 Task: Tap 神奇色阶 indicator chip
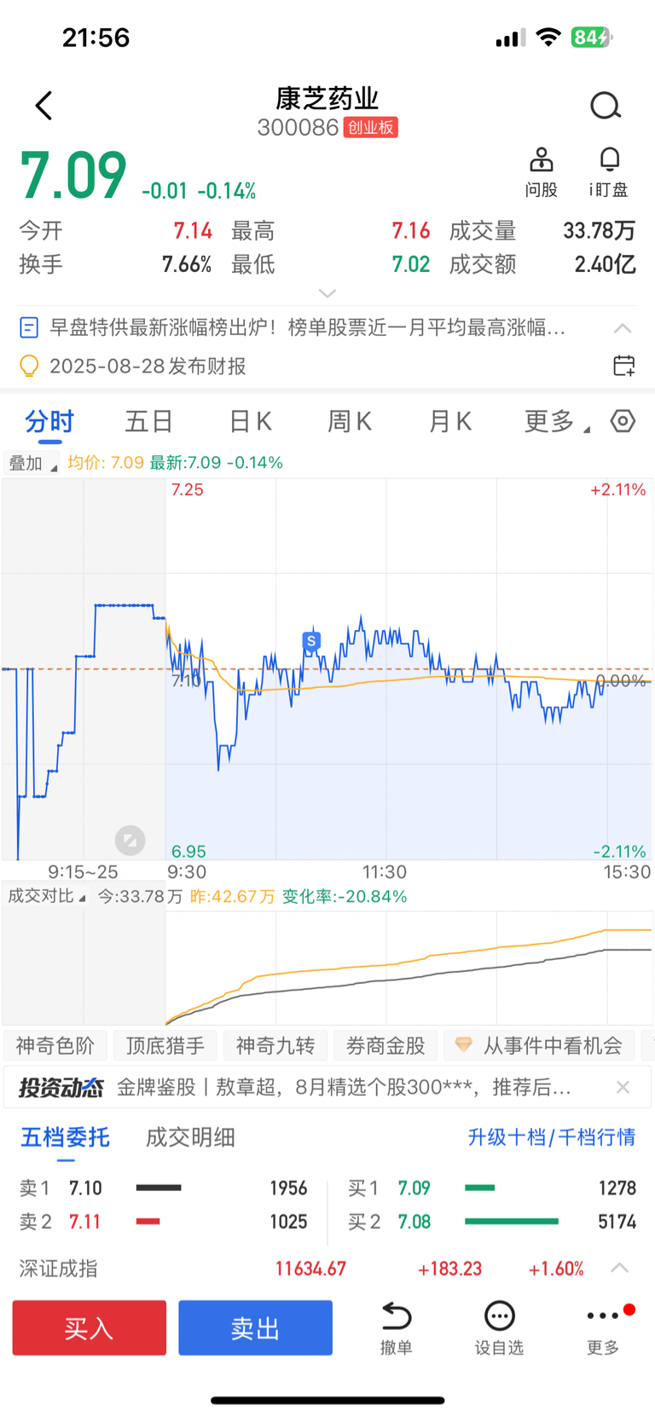[55, 1045]
